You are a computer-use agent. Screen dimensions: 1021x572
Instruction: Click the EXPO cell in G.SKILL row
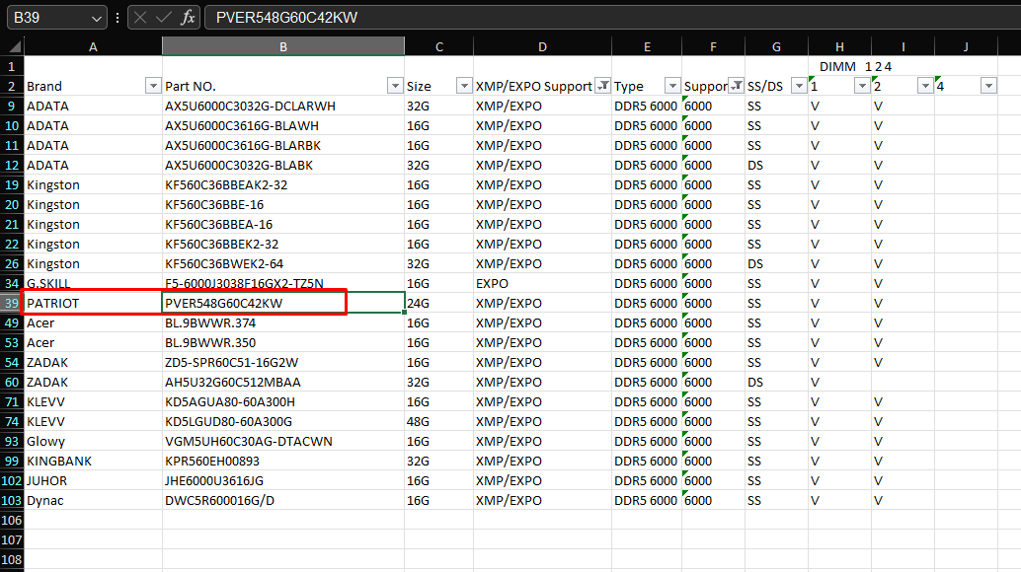[542, 283]
